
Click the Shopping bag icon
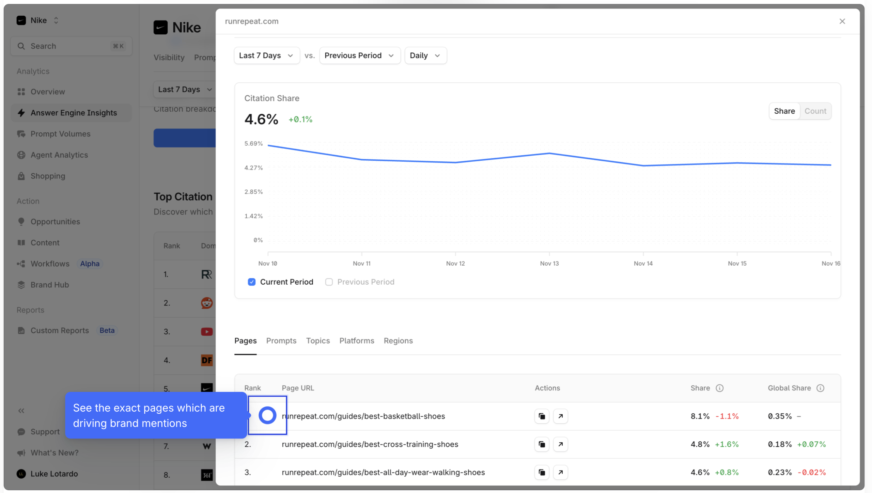[x=21, y=176]
